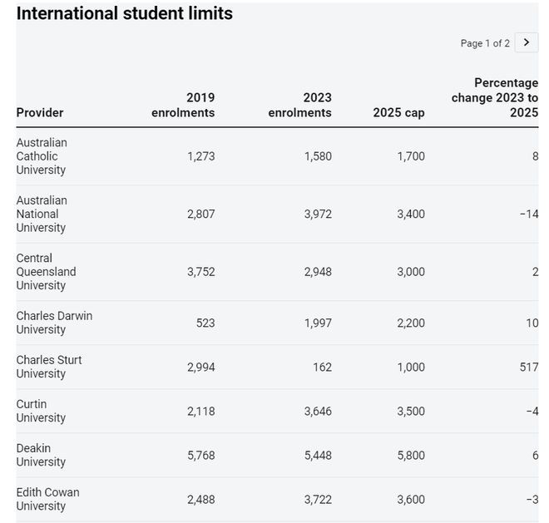Select Charles Sturt's 517 percentage change value

(x=528, y=367)
